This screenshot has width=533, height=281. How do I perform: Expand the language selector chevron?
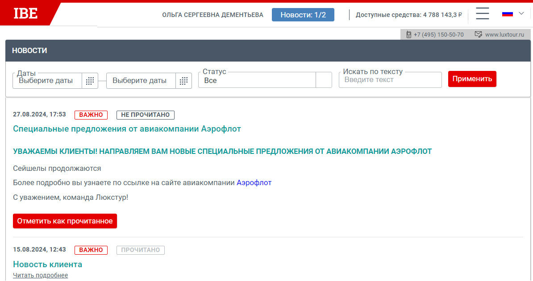(521, 13)
